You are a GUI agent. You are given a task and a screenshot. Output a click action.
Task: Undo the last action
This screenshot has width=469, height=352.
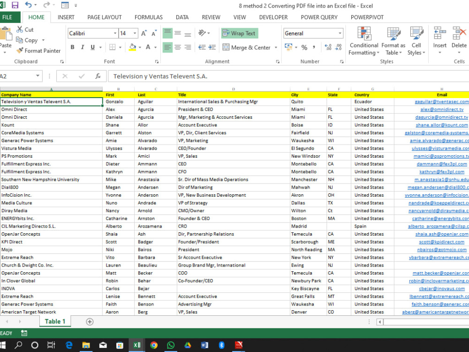pos(29,5)
